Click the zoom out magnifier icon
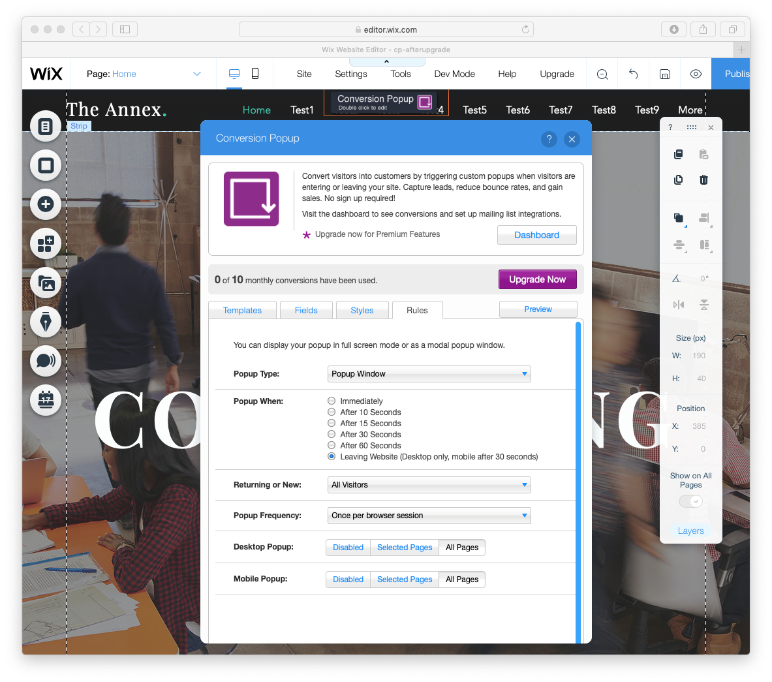 click(x=602, y=74)
